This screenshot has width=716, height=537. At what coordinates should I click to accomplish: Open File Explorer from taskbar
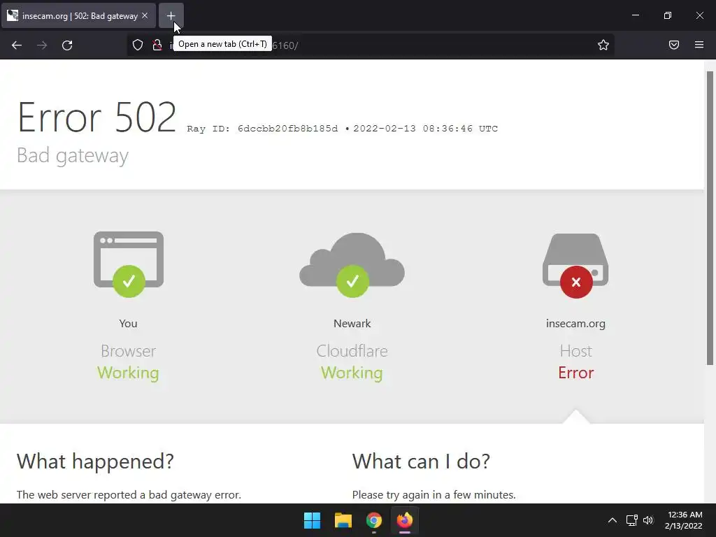click(343, 520)
